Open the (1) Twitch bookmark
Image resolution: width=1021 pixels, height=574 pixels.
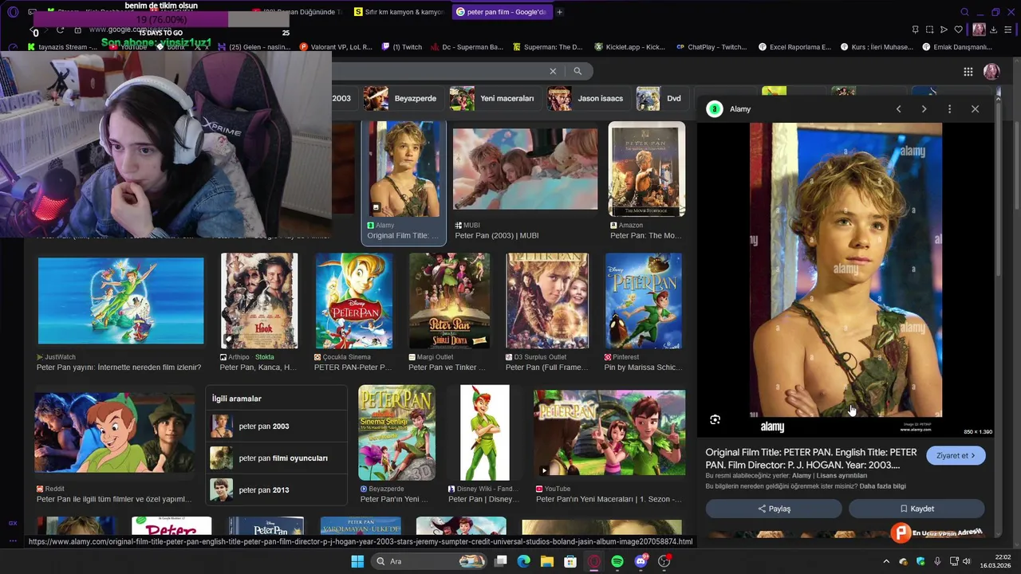(x=402, y=47)
